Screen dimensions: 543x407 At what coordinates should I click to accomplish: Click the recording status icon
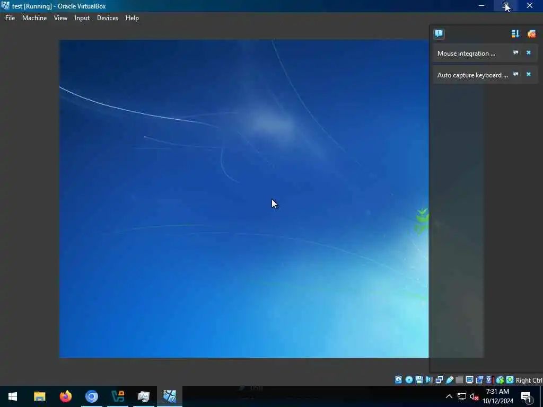[x=479, y=380]
